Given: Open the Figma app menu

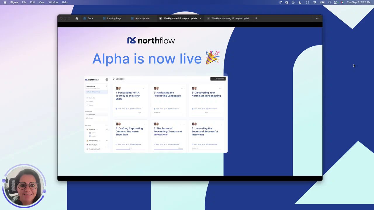Looking at the screenshot, I should 14,2.
